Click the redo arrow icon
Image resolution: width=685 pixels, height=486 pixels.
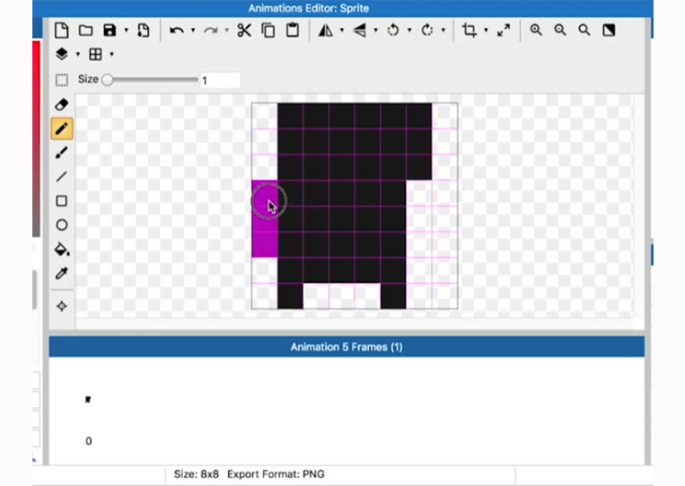(x=211, y=31)
